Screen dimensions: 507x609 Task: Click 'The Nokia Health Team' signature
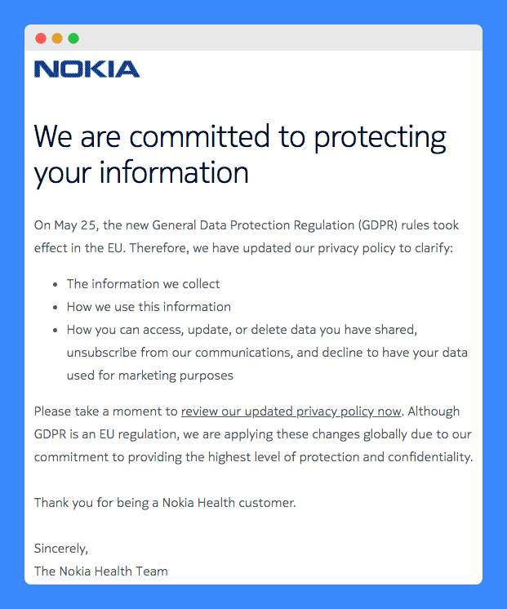click(x=100, y=571)
